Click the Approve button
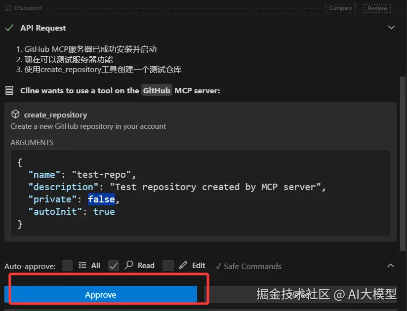This screenshot has width=407, height=311. 101,294
